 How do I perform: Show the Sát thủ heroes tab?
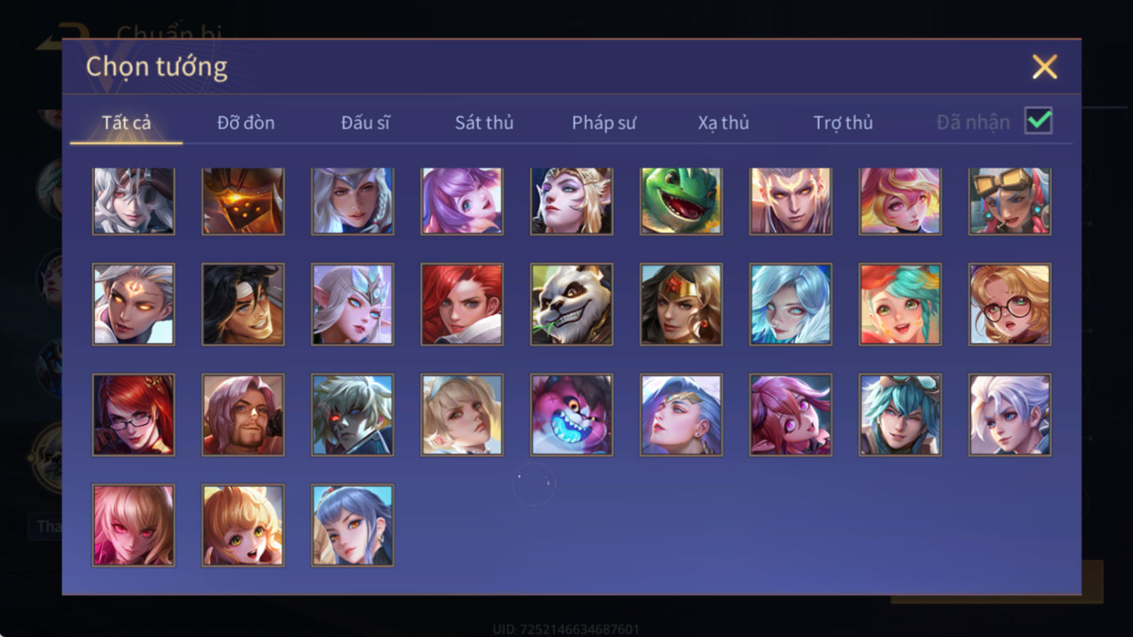(484, 123)
